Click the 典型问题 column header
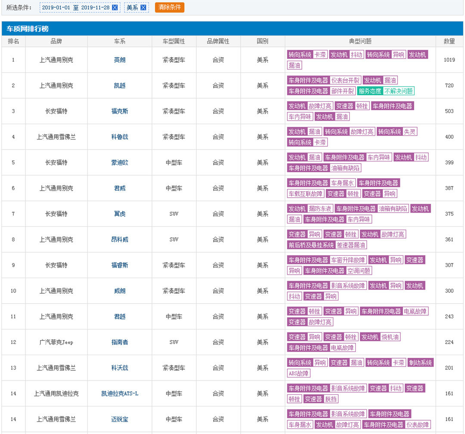Screen dimensions: 465x434 click(x=360, y=41)
